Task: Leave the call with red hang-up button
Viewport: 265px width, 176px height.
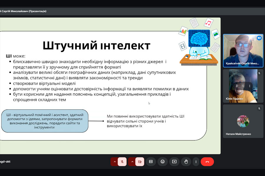Action: (x=207, y=162)
